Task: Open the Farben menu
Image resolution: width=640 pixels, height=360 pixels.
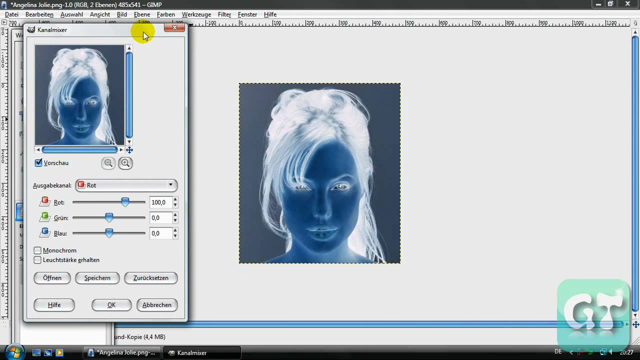Action: click(x=166, y=14)
